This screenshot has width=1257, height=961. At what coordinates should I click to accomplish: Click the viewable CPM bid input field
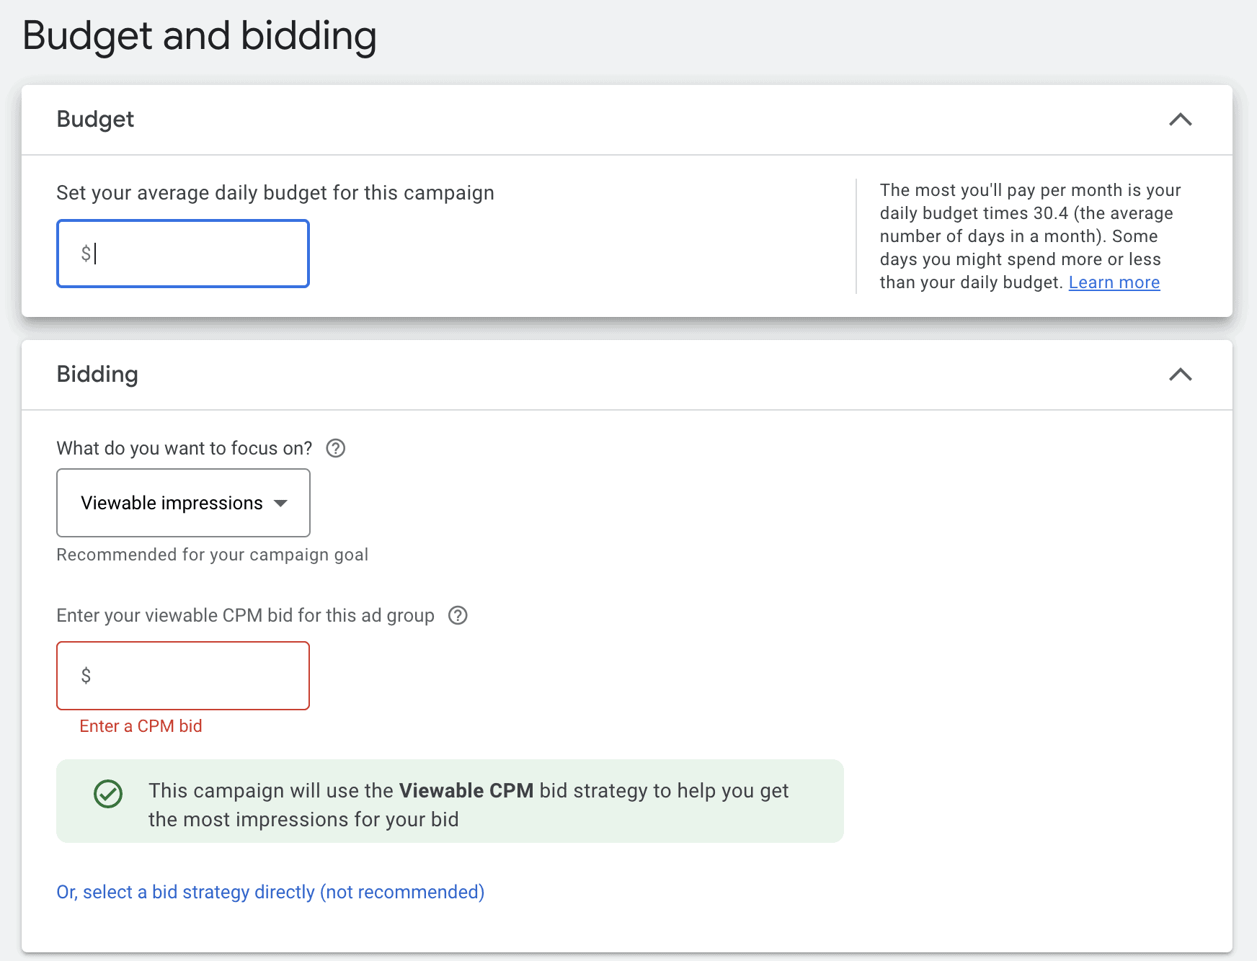(183, 676)
